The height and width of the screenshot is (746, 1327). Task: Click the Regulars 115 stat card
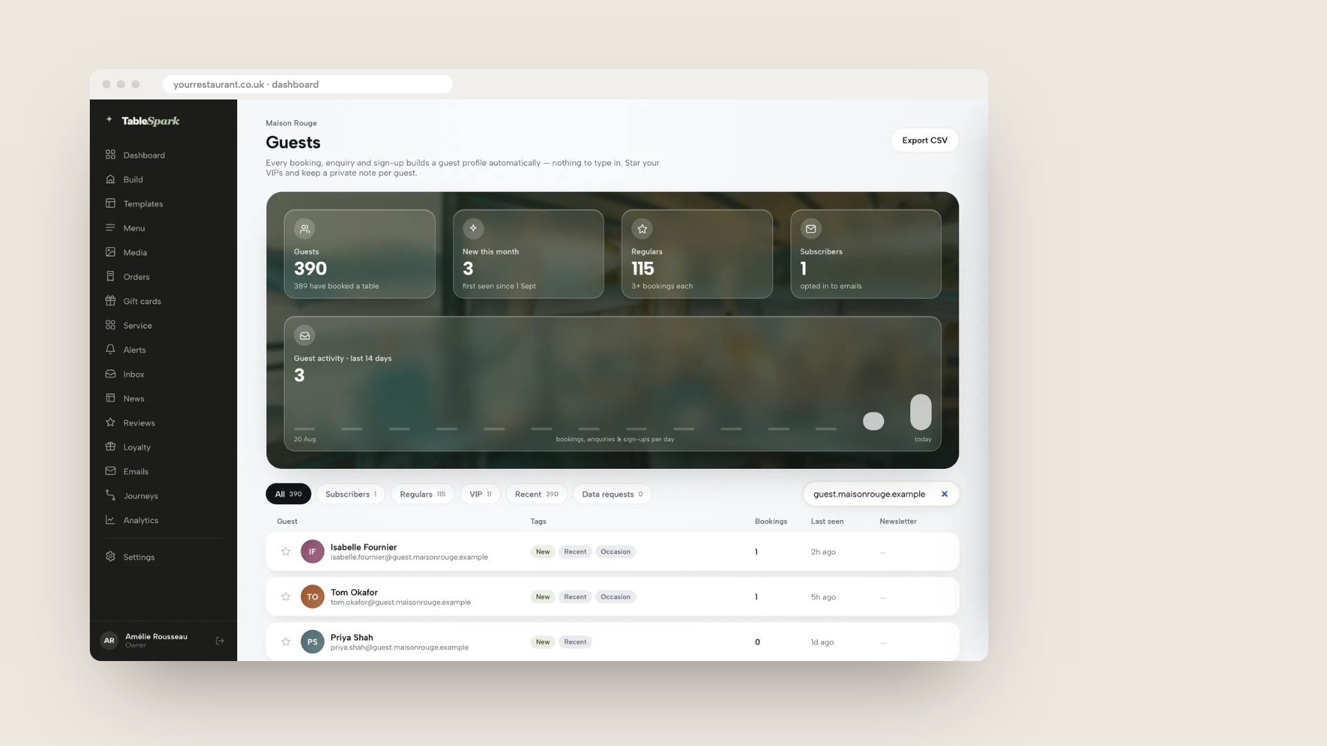tap(697, 254)
